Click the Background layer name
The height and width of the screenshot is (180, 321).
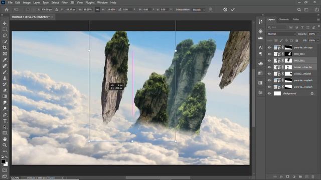tap(289, 93)
